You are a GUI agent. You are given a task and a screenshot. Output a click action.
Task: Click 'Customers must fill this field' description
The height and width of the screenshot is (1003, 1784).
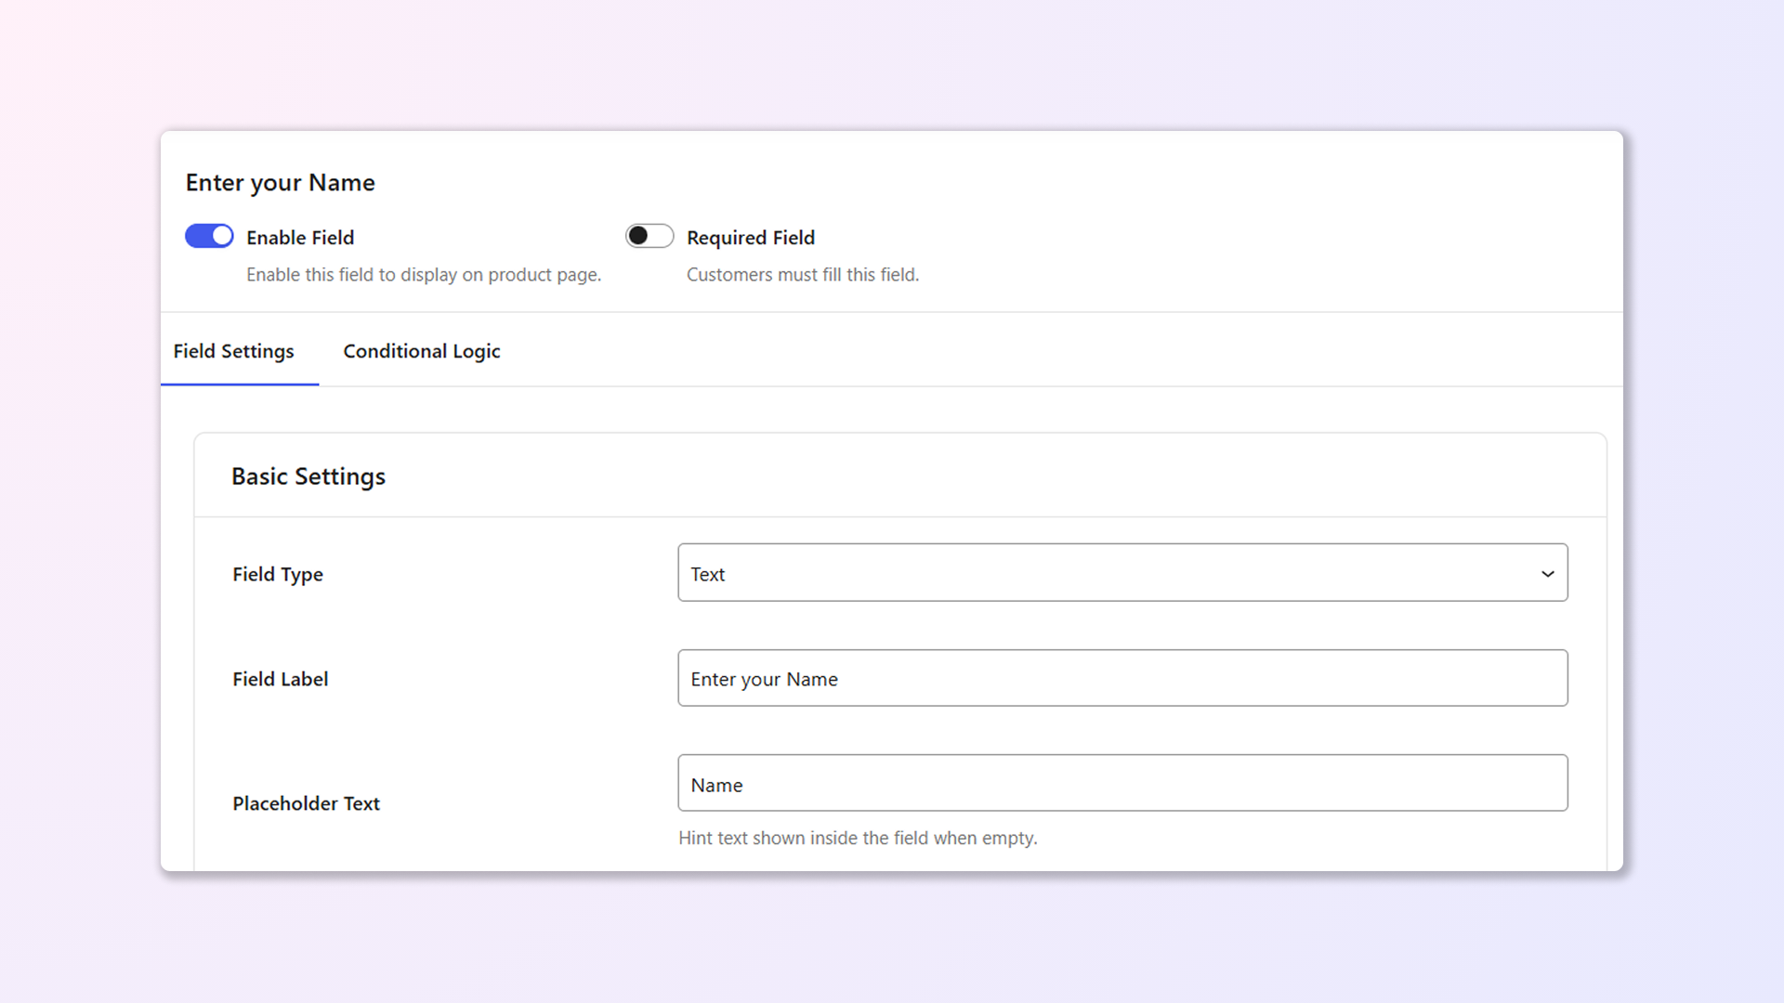click(x=802, y=275)
